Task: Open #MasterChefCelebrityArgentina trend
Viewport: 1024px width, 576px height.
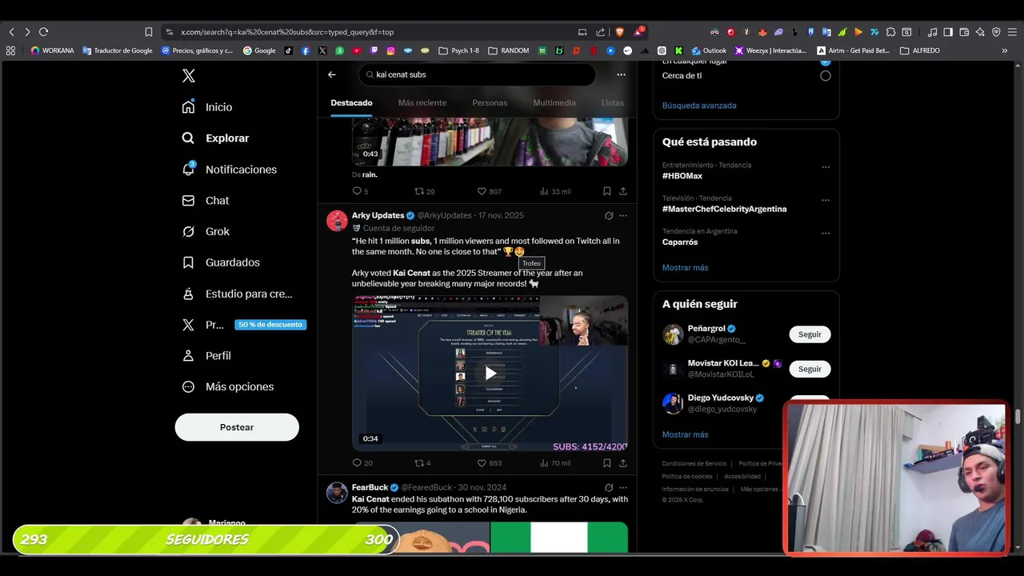Action: click(724, 209)
